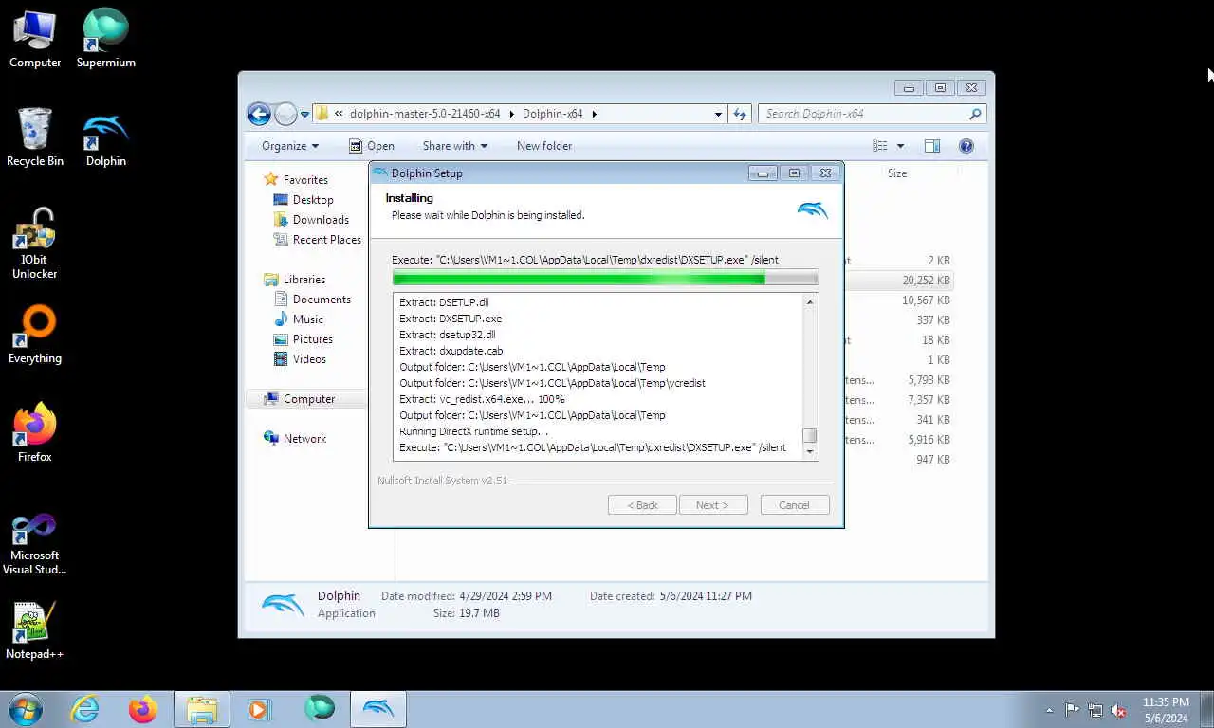1214x728 pixels.
Task: Click the Search Dolphin-x64 field
Action: (863, 114)
